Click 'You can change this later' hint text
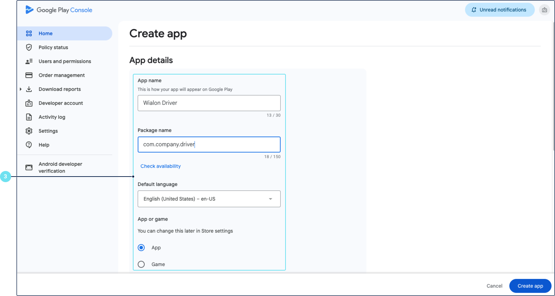This screenshot has height=296, width=555. (185, 231)
